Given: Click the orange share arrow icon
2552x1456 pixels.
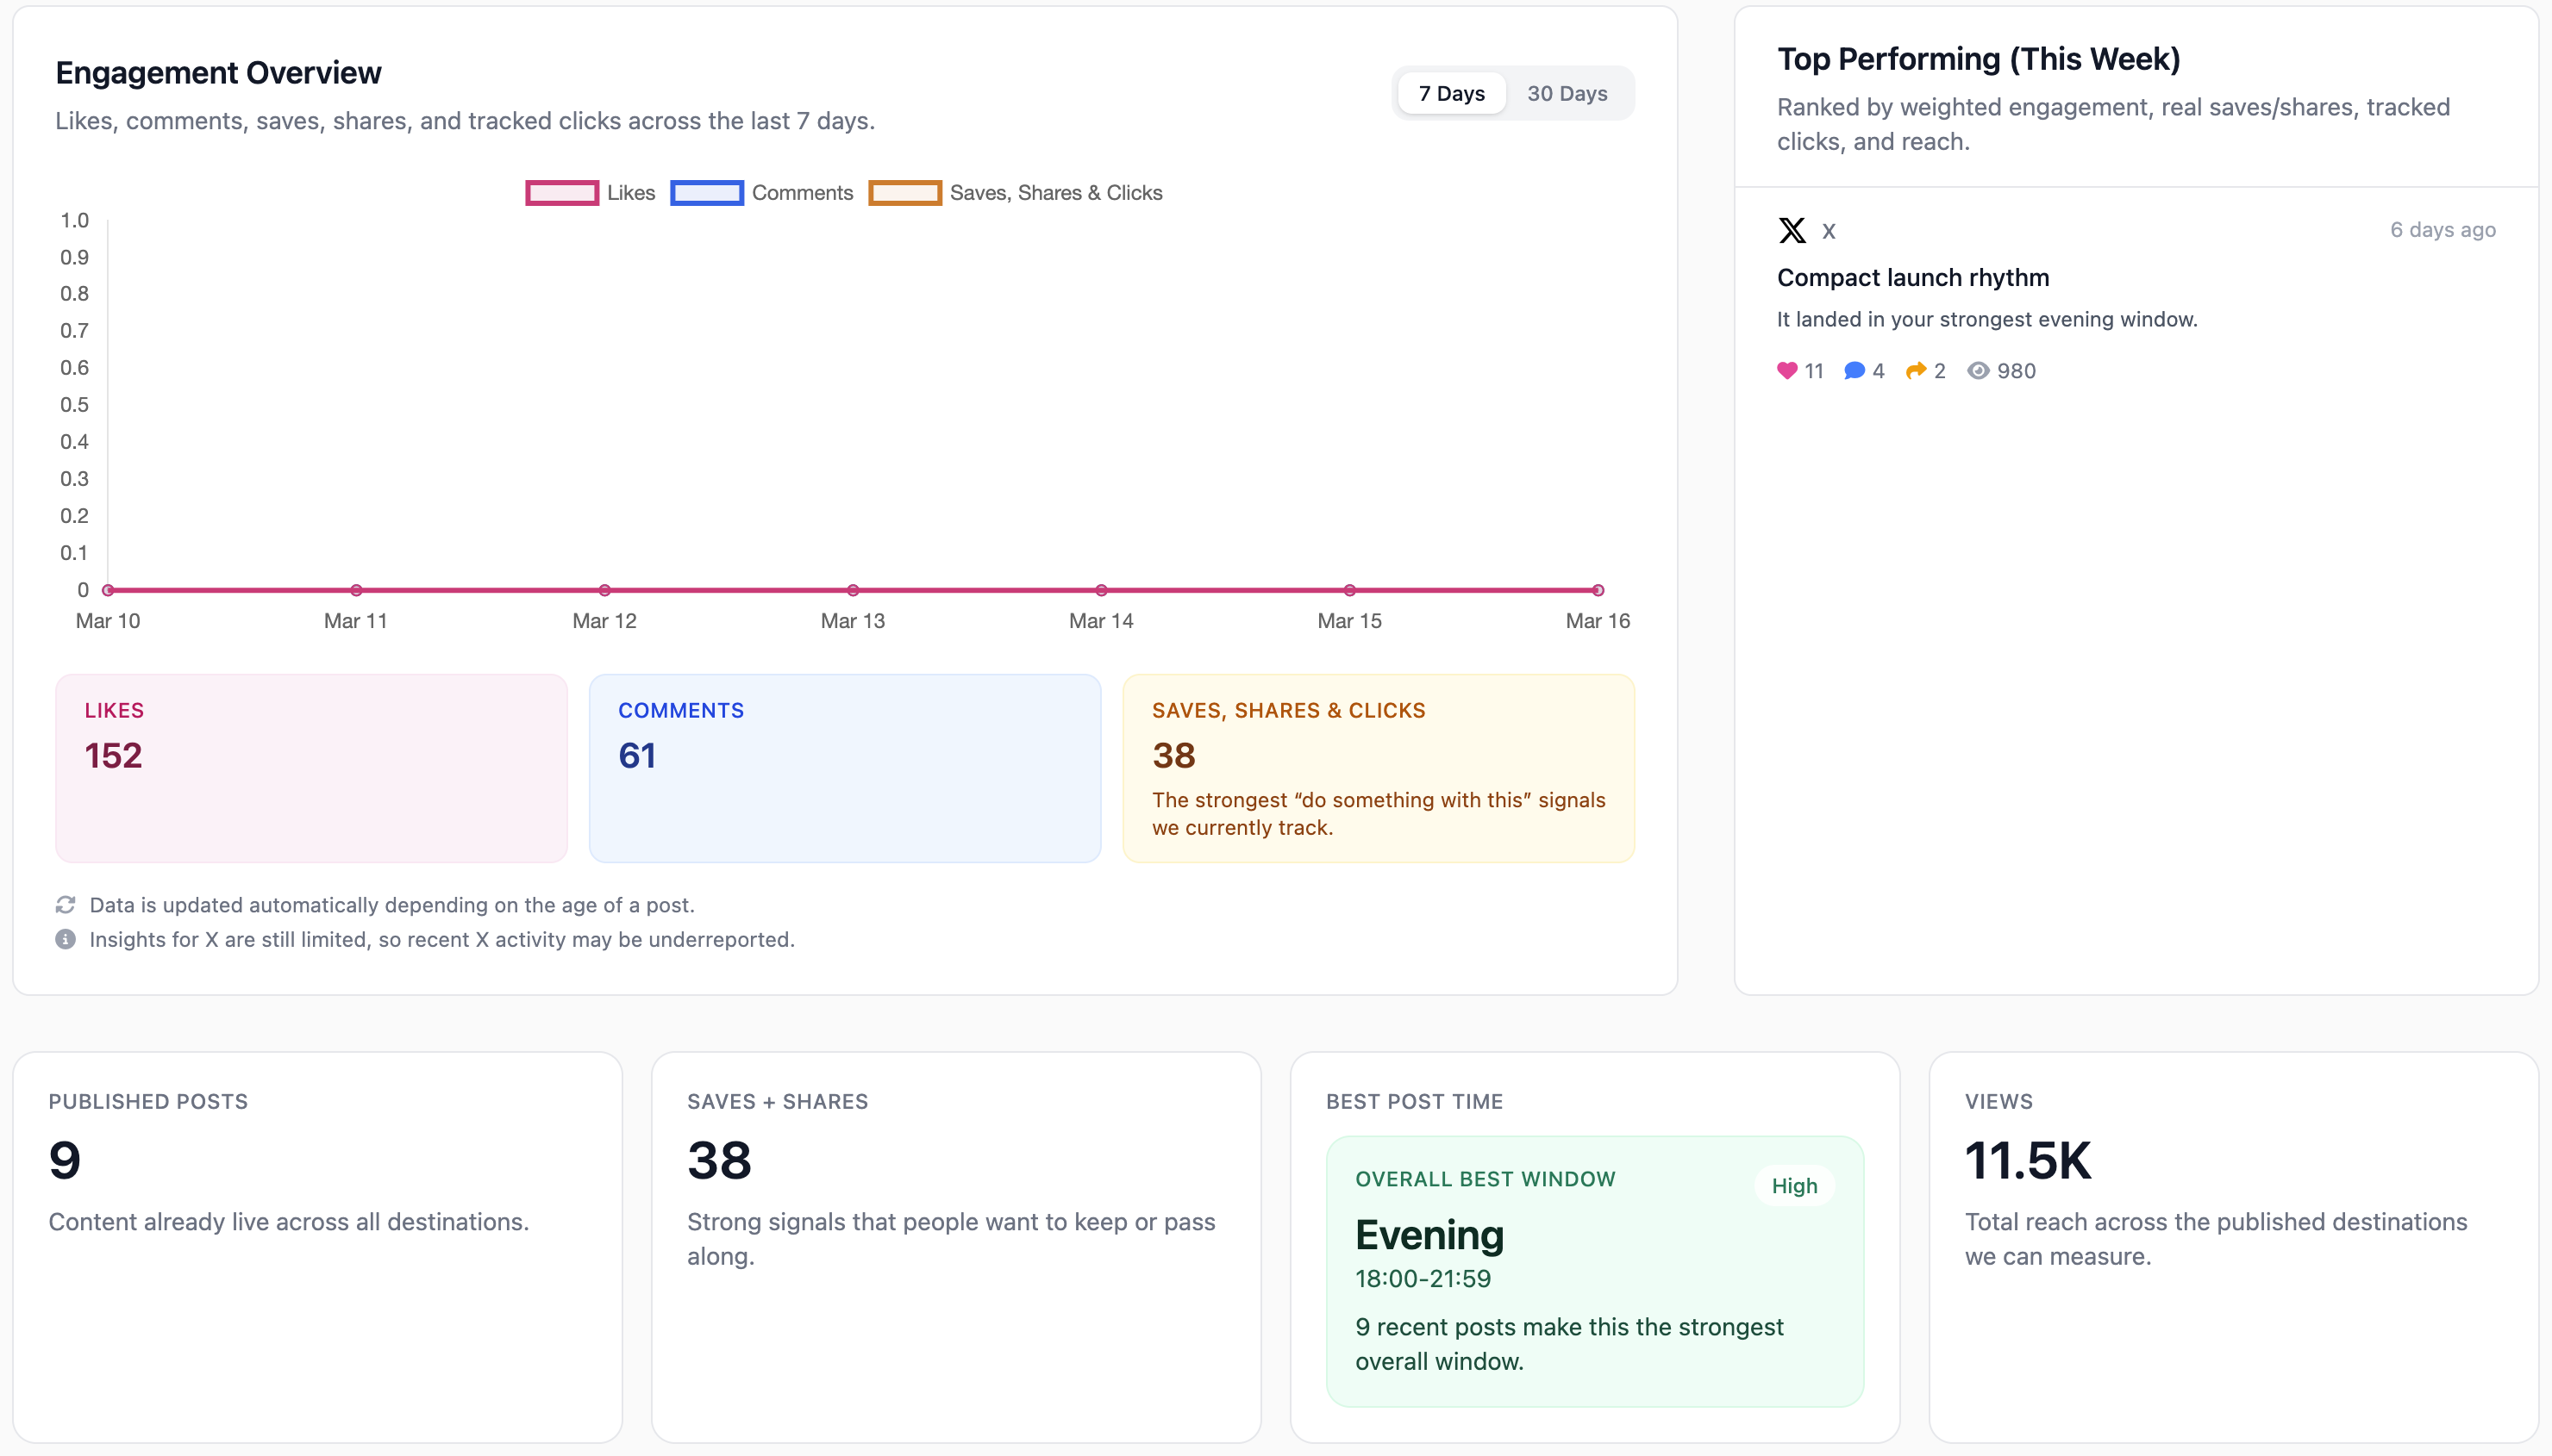Looking at the screenshot, I should click(1915, 371).
